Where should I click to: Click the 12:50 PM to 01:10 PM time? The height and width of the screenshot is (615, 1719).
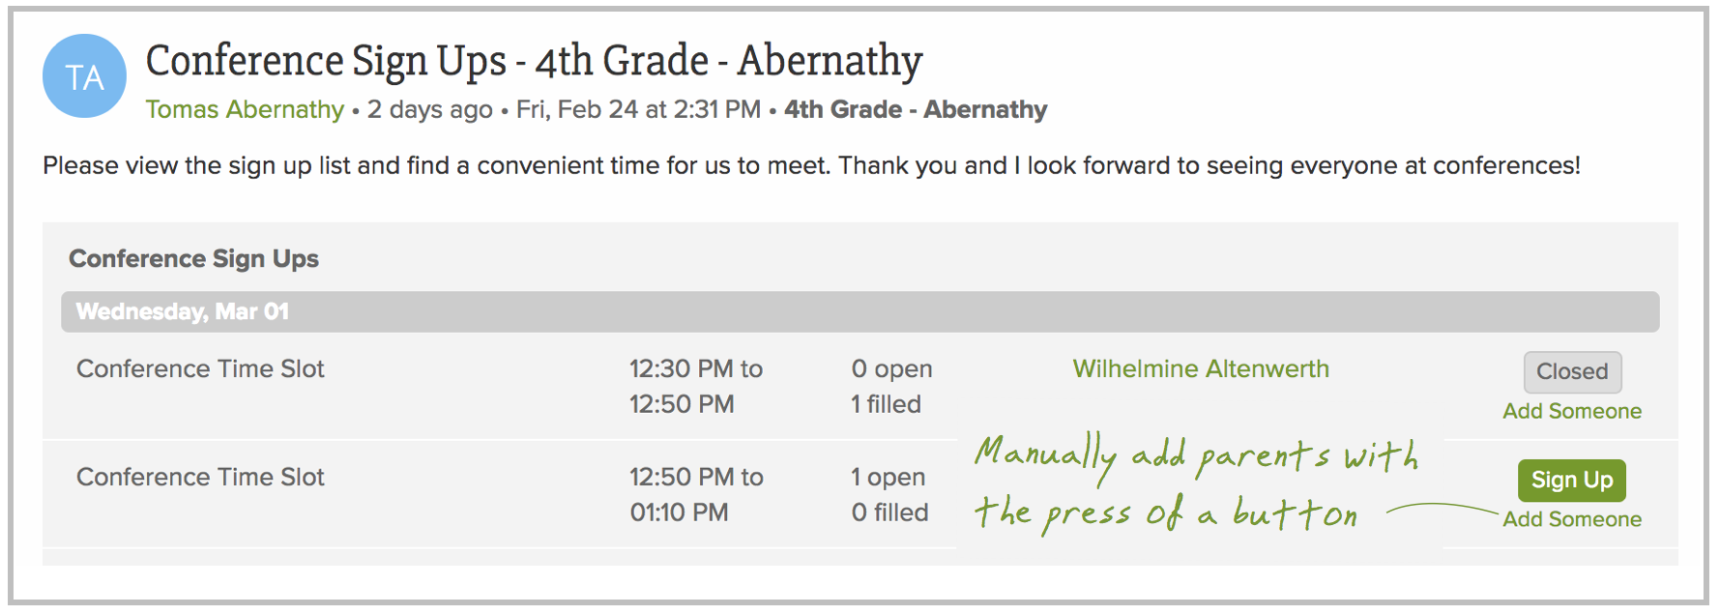(x=696, y=494)
